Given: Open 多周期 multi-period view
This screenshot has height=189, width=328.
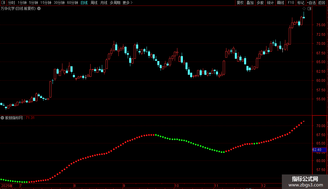Looking at the screenshot, I should tap(115, 3).
